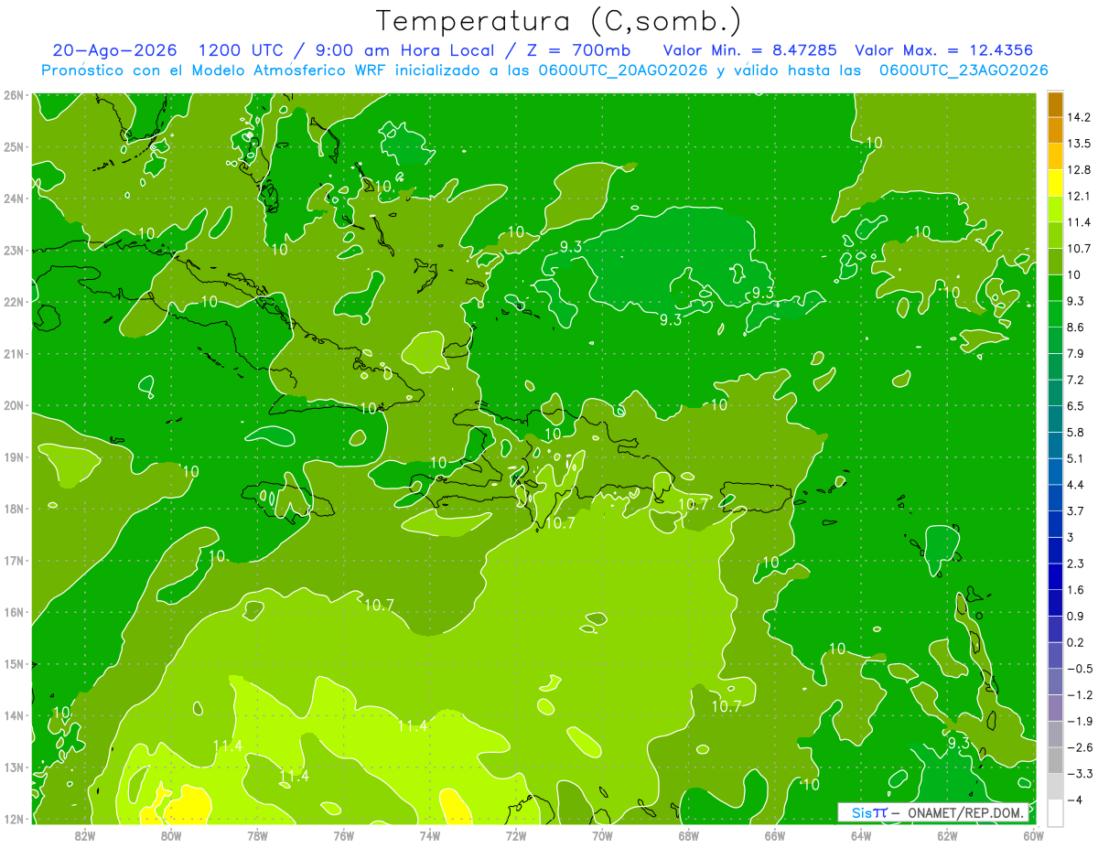
Task: Click the '64W' longitude label
Action: pos(861,835)
